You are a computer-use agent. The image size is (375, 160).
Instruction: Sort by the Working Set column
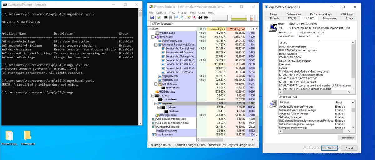tap(236, 29)
